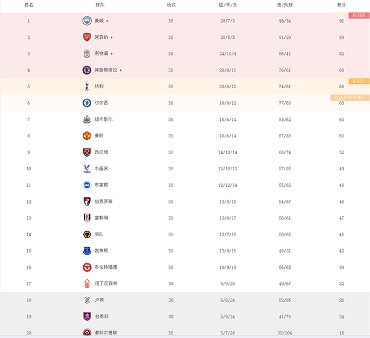Open the Liverpool (利物浦) crest icon
The height and width of the screenshot is (338, 370).
pyautogui.click(x=86, y=54)
